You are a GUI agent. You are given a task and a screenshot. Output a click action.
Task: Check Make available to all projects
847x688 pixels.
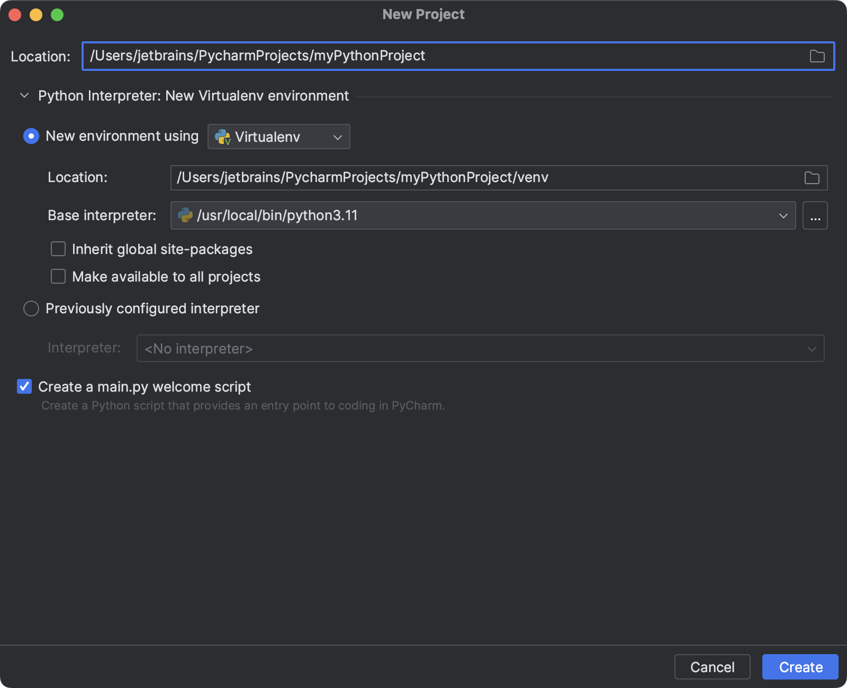coord(58,277)
